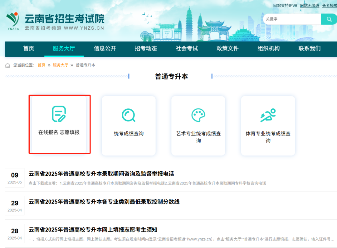337x248 pixels.
Task: Click the 云南省2025年普通高校专升本网上填报志愿考生须知 headline
Action: pos(94,230)
